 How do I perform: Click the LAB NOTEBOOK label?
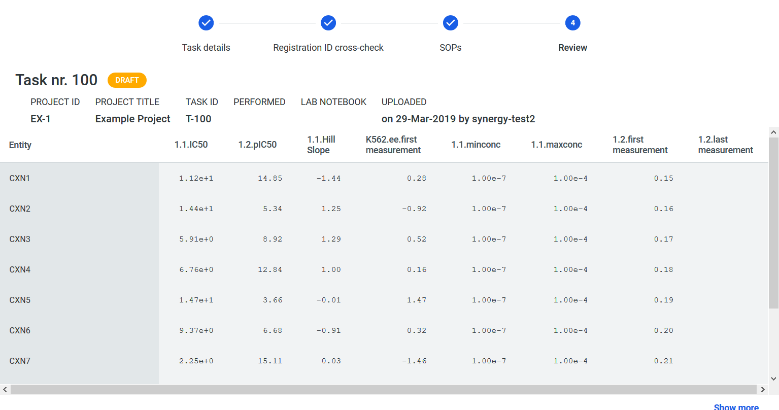(x=333, y=102)
